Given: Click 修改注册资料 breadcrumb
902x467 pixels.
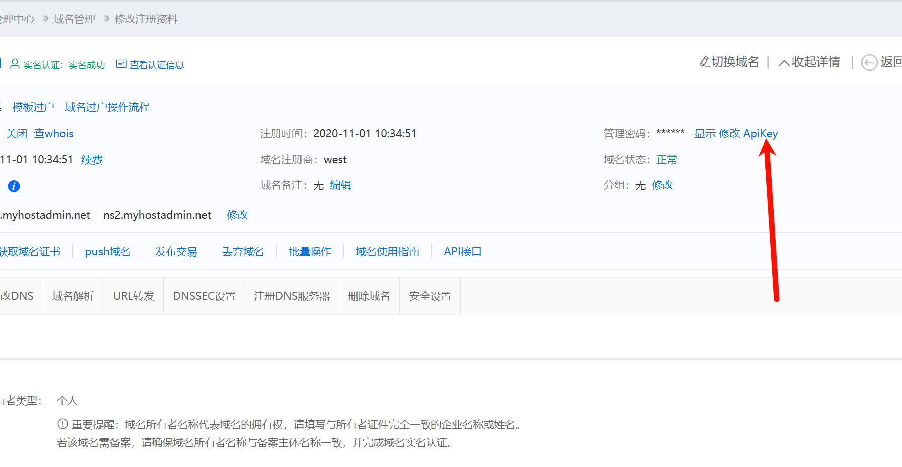Looking at the screenshot, I should [x=146, y=19].
